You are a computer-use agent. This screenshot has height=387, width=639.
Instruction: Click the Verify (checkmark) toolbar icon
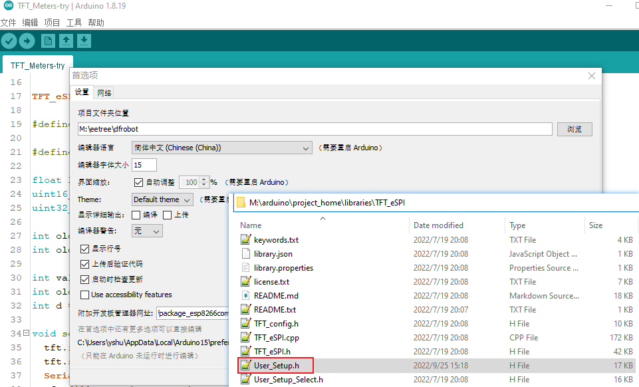click(9, 41)
